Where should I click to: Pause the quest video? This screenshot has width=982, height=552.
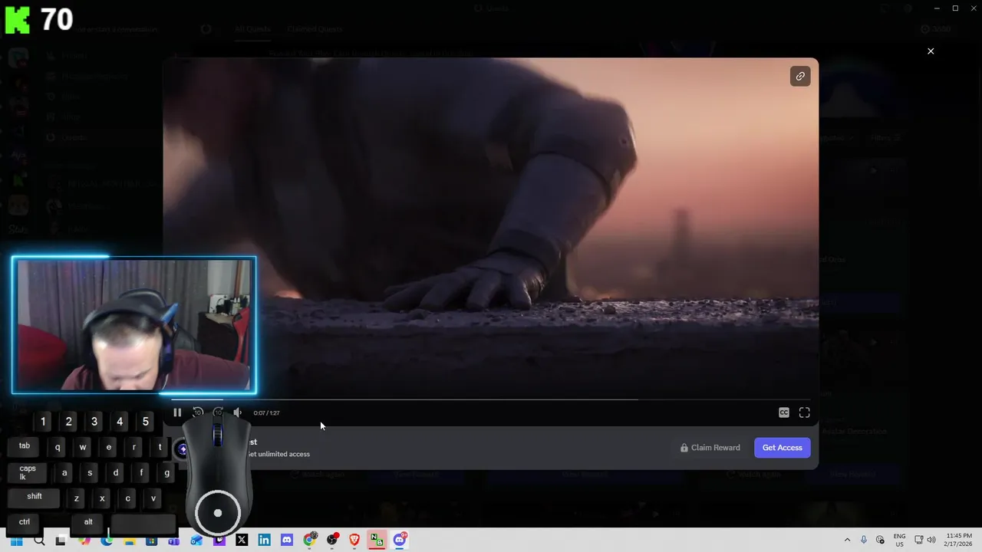click(x=177, y=412)
